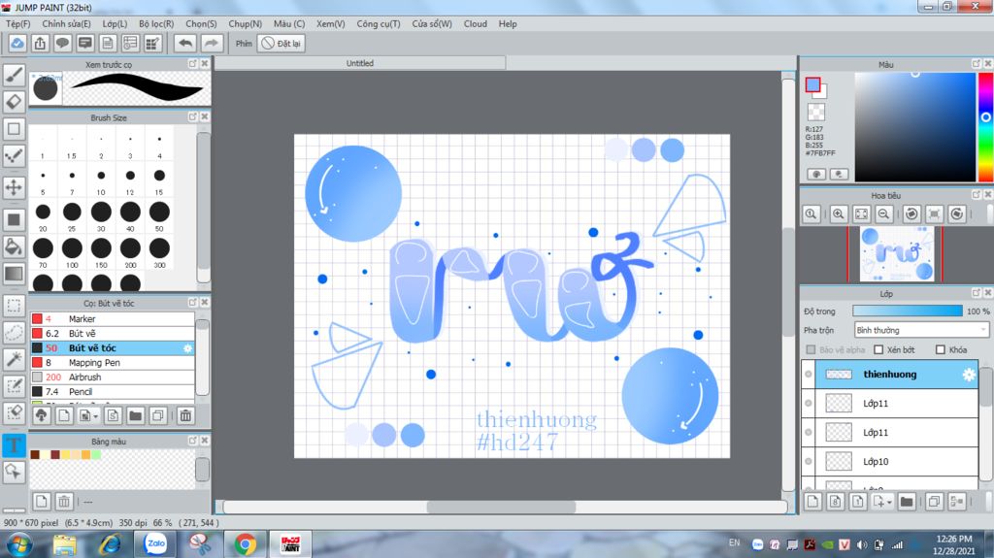
Task: Enable the Xén bớt checkbox
Action: (878, 350)
